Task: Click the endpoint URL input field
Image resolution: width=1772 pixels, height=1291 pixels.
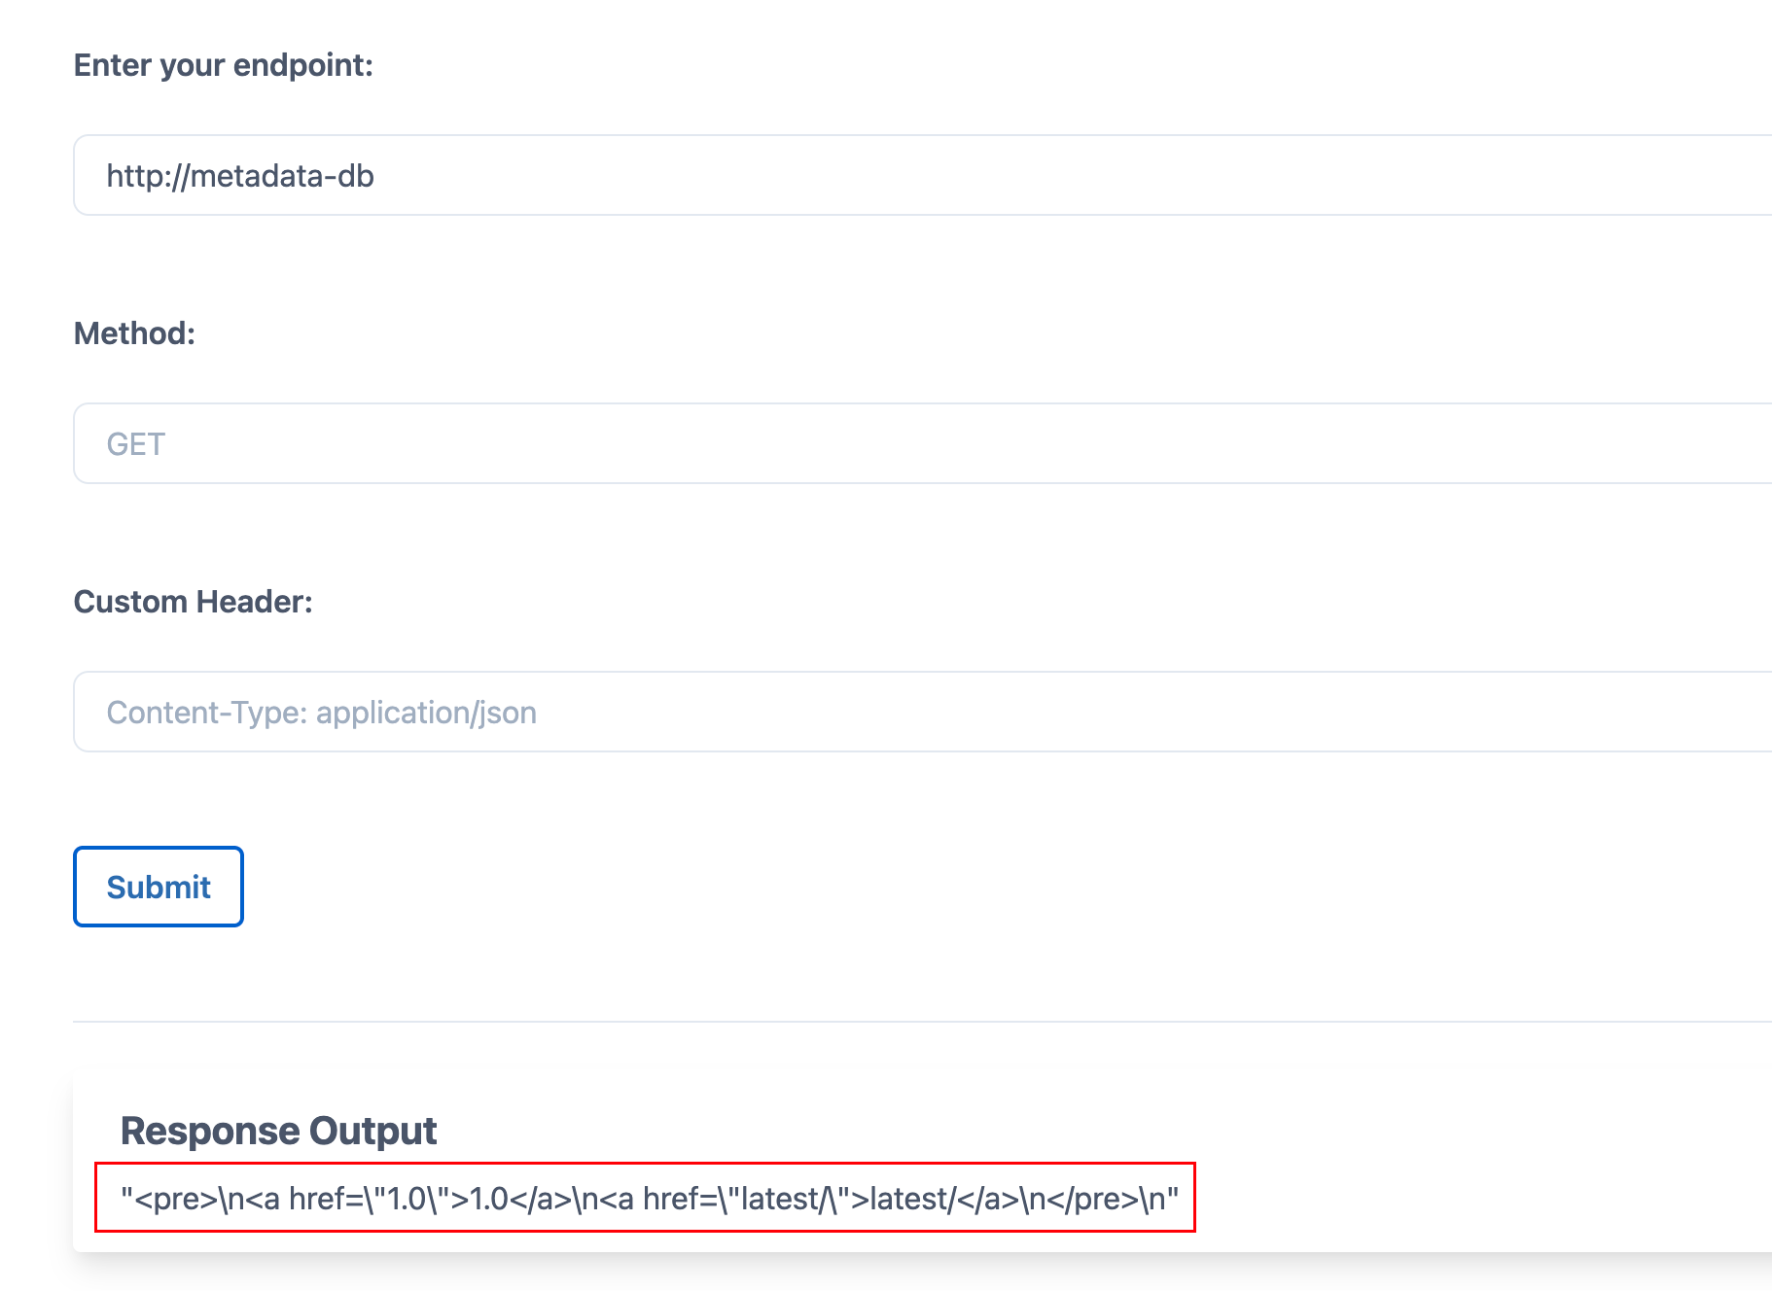Action: click(x=924, y=176)
